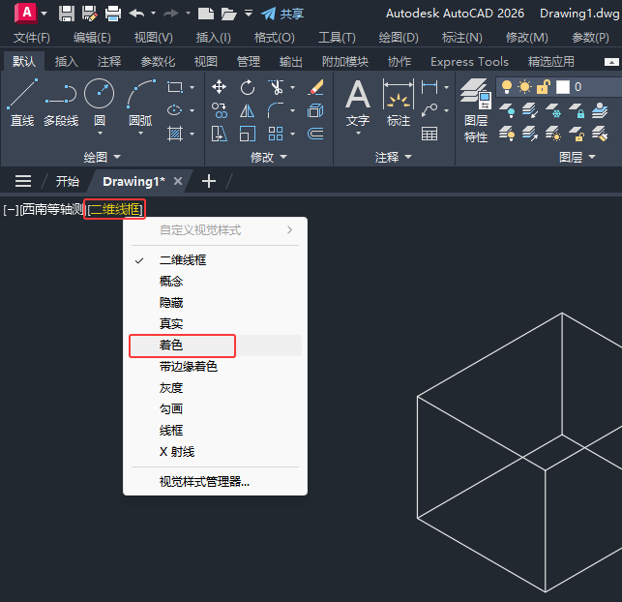The height and width of the screenshot is (602, 622).
Task: Open the Circle tool dropdown arrow
Action: 100,134
